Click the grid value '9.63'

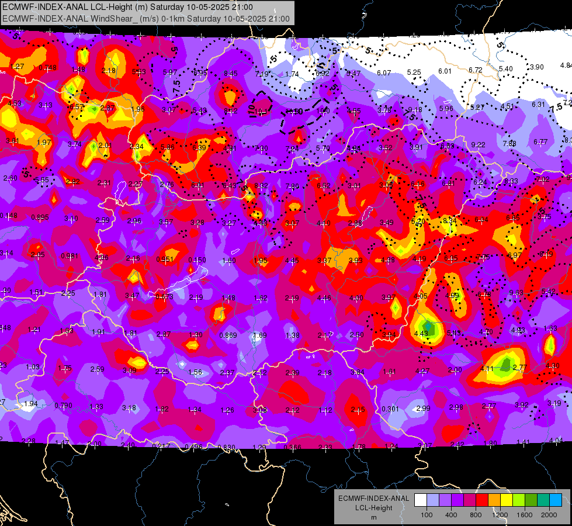[516, 293]
